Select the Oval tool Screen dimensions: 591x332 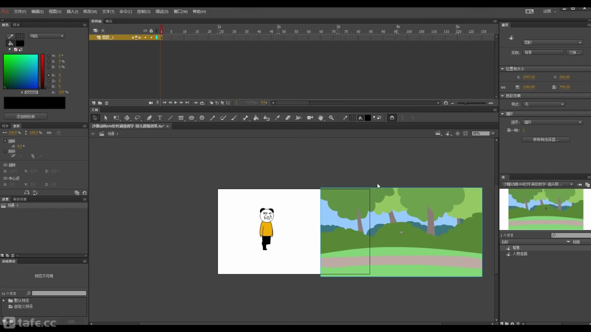[191, 118]
